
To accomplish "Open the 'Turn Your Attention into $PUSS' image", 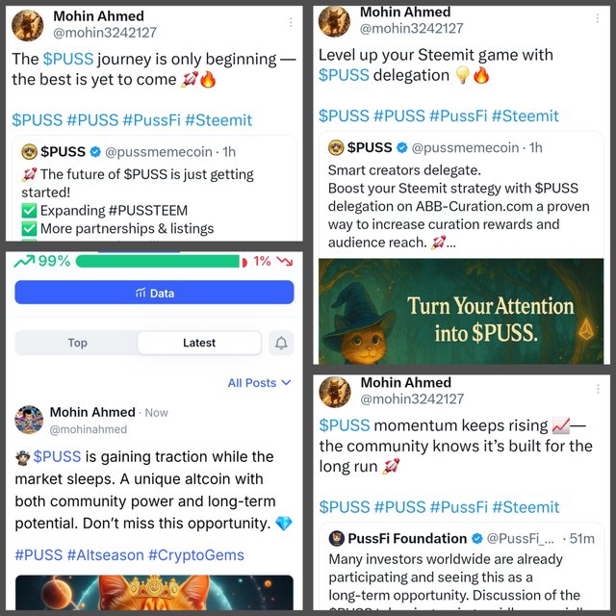I will 461,310.
